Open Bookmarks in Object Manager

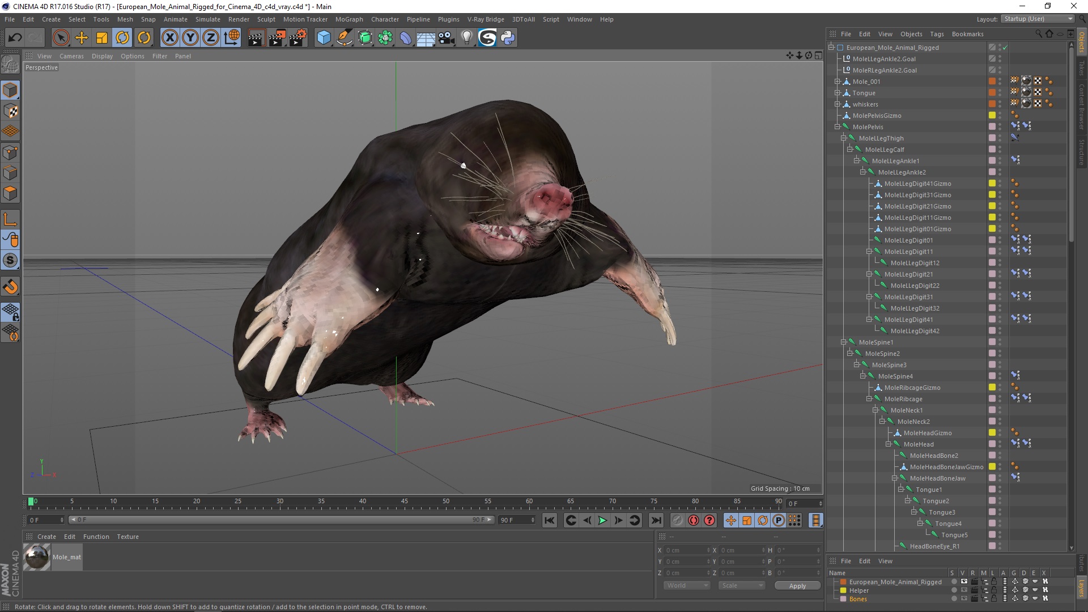(967, 34)
